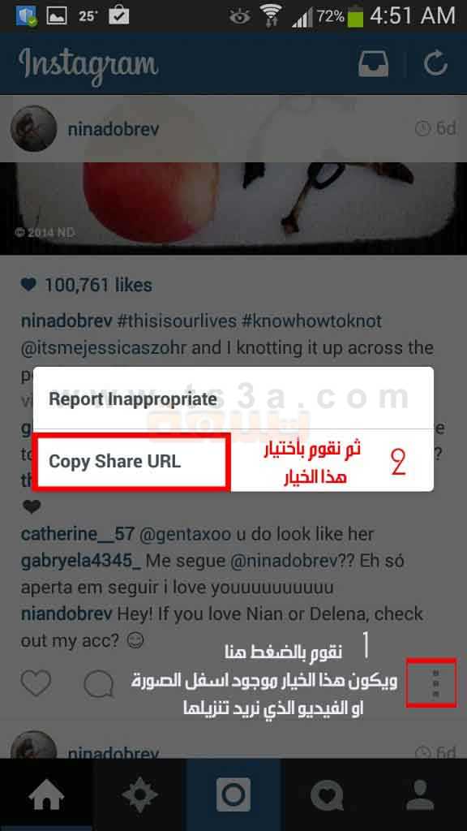The image size is (467, 831).
Task: Go to the Home tab icon
Action: coord(46,795)
